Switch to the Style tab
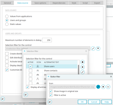The width and height of the screenshot is (113, 105). point(74,3)
